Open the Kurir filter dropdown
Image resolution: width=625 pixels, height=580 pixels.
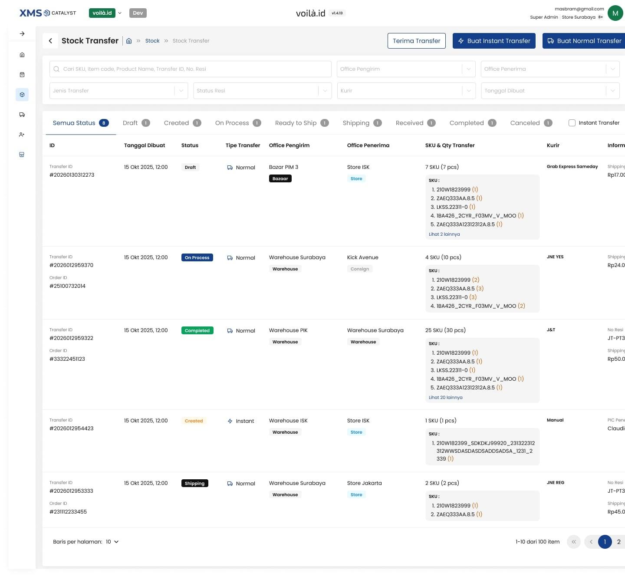[406, 91]
